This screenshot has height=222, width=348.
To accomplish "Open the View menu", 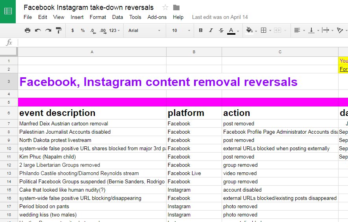I will pos(59,17).
